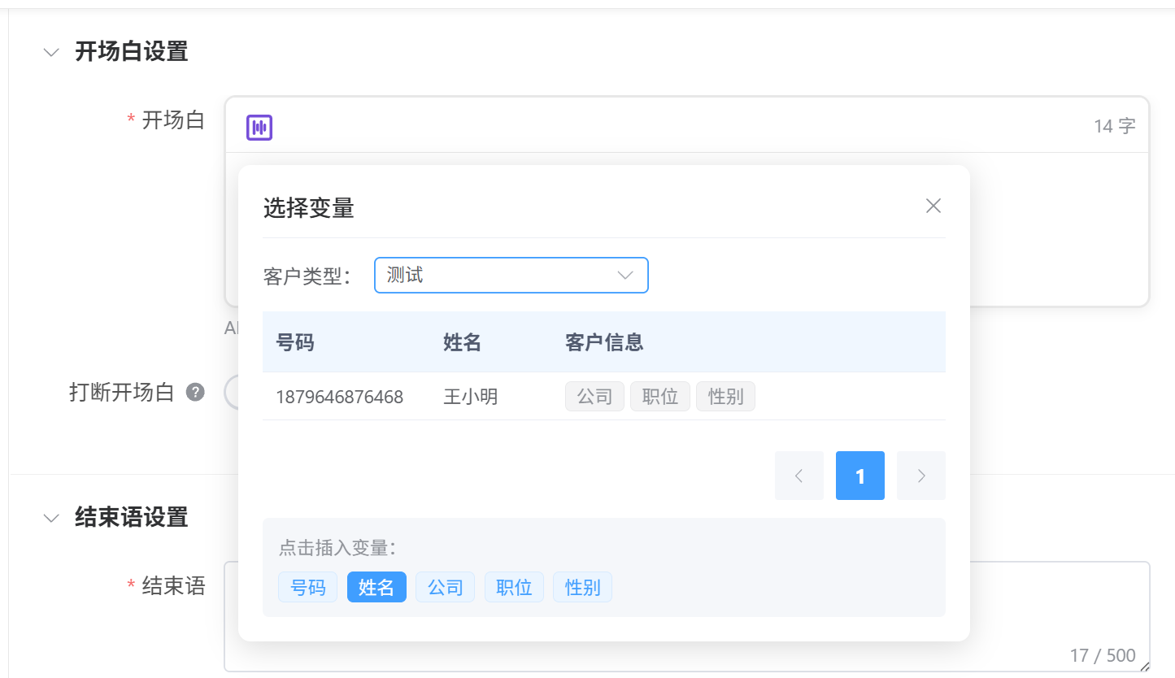Collapse the 结束语设置 section
Screen dimensions: 1175x678
click(x=51, y=517)
